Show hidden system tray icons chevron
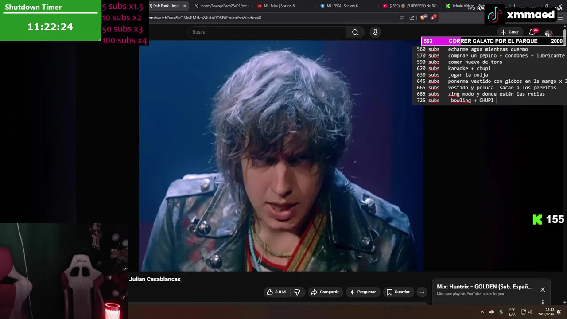This screenshot has width=567, height=319. pos(482,312)
